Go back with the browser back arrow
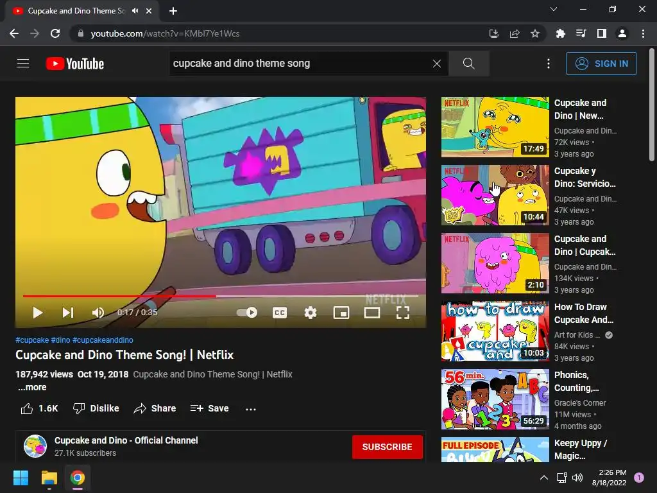The height and width of the screenshot is (493, 657). tap(14, 33)
